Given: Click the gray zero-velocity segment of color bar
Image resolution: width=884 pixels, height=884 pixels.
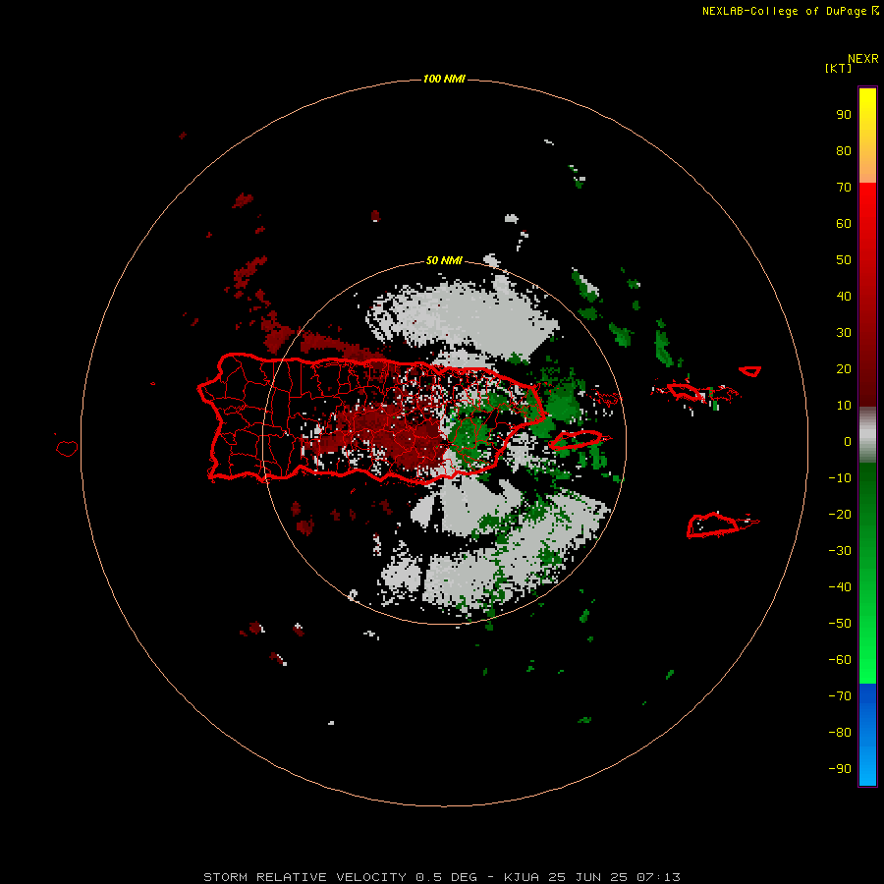Looking at the screenshot, I should tap(867, 435).
